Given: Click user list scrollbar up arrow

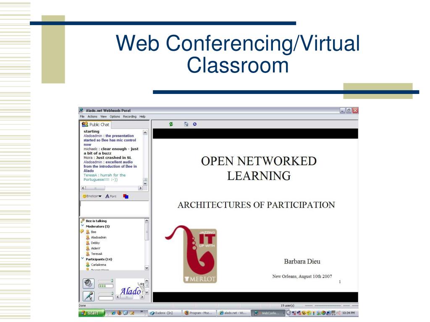Looking at the screenshot, I should (147, 221).
